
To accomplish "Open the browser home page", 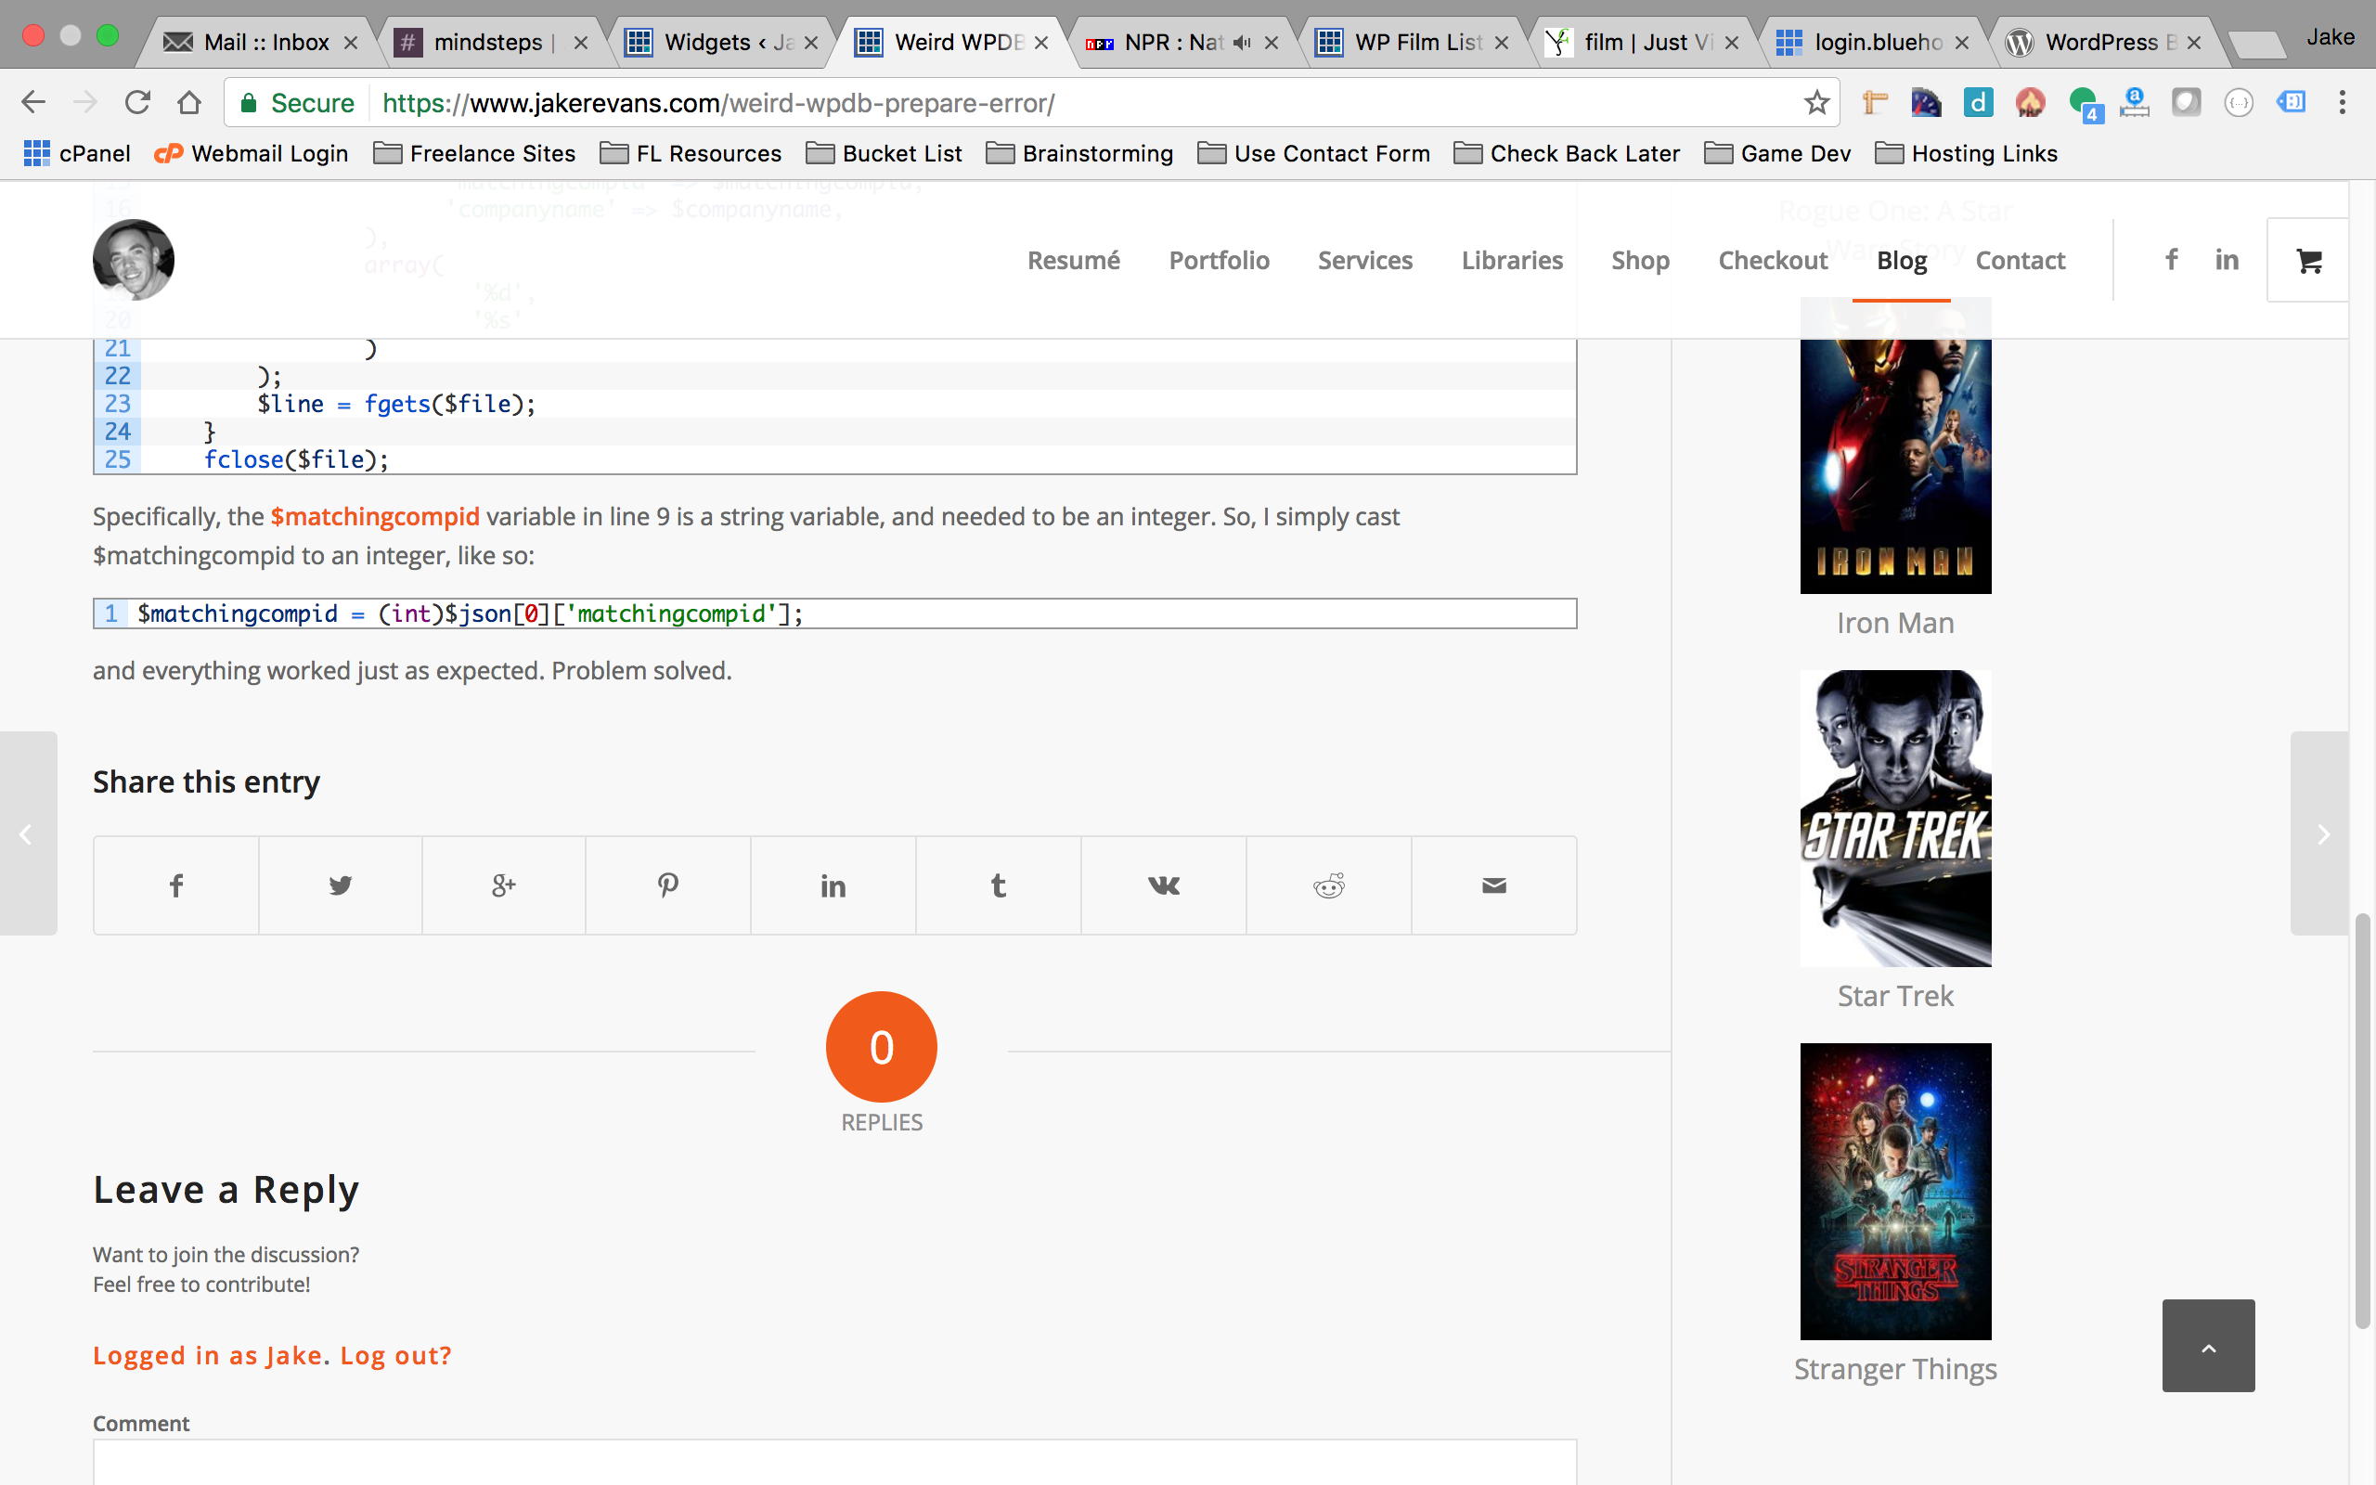I will (189, 102).
